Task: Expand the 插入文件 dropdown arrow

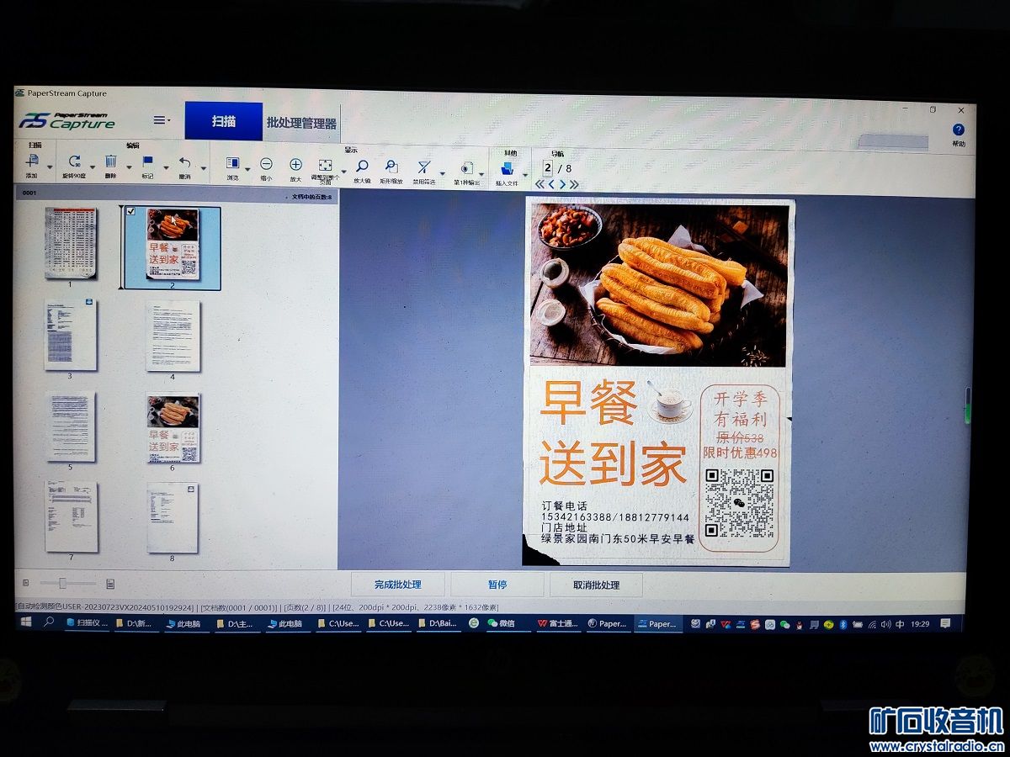Action: (524, 174)
